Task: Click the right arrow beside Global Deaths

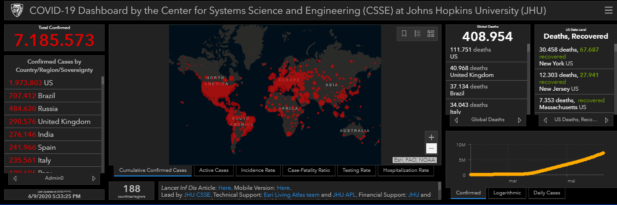Action: pyautogui.click(x=520, y=120)
